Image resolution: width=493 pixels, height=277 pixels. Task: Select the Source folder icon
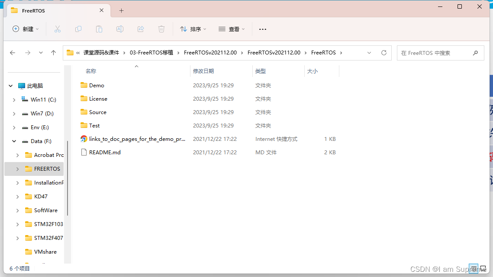84,112
